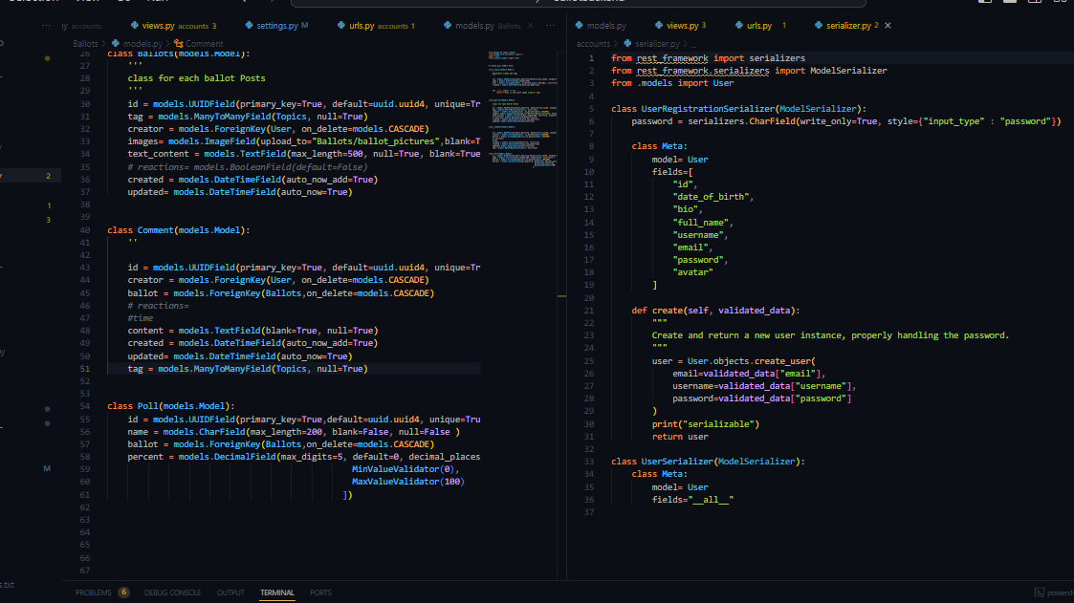
Task: Select the Comment symbol icon in the breadcrumb
Action: 180,43
